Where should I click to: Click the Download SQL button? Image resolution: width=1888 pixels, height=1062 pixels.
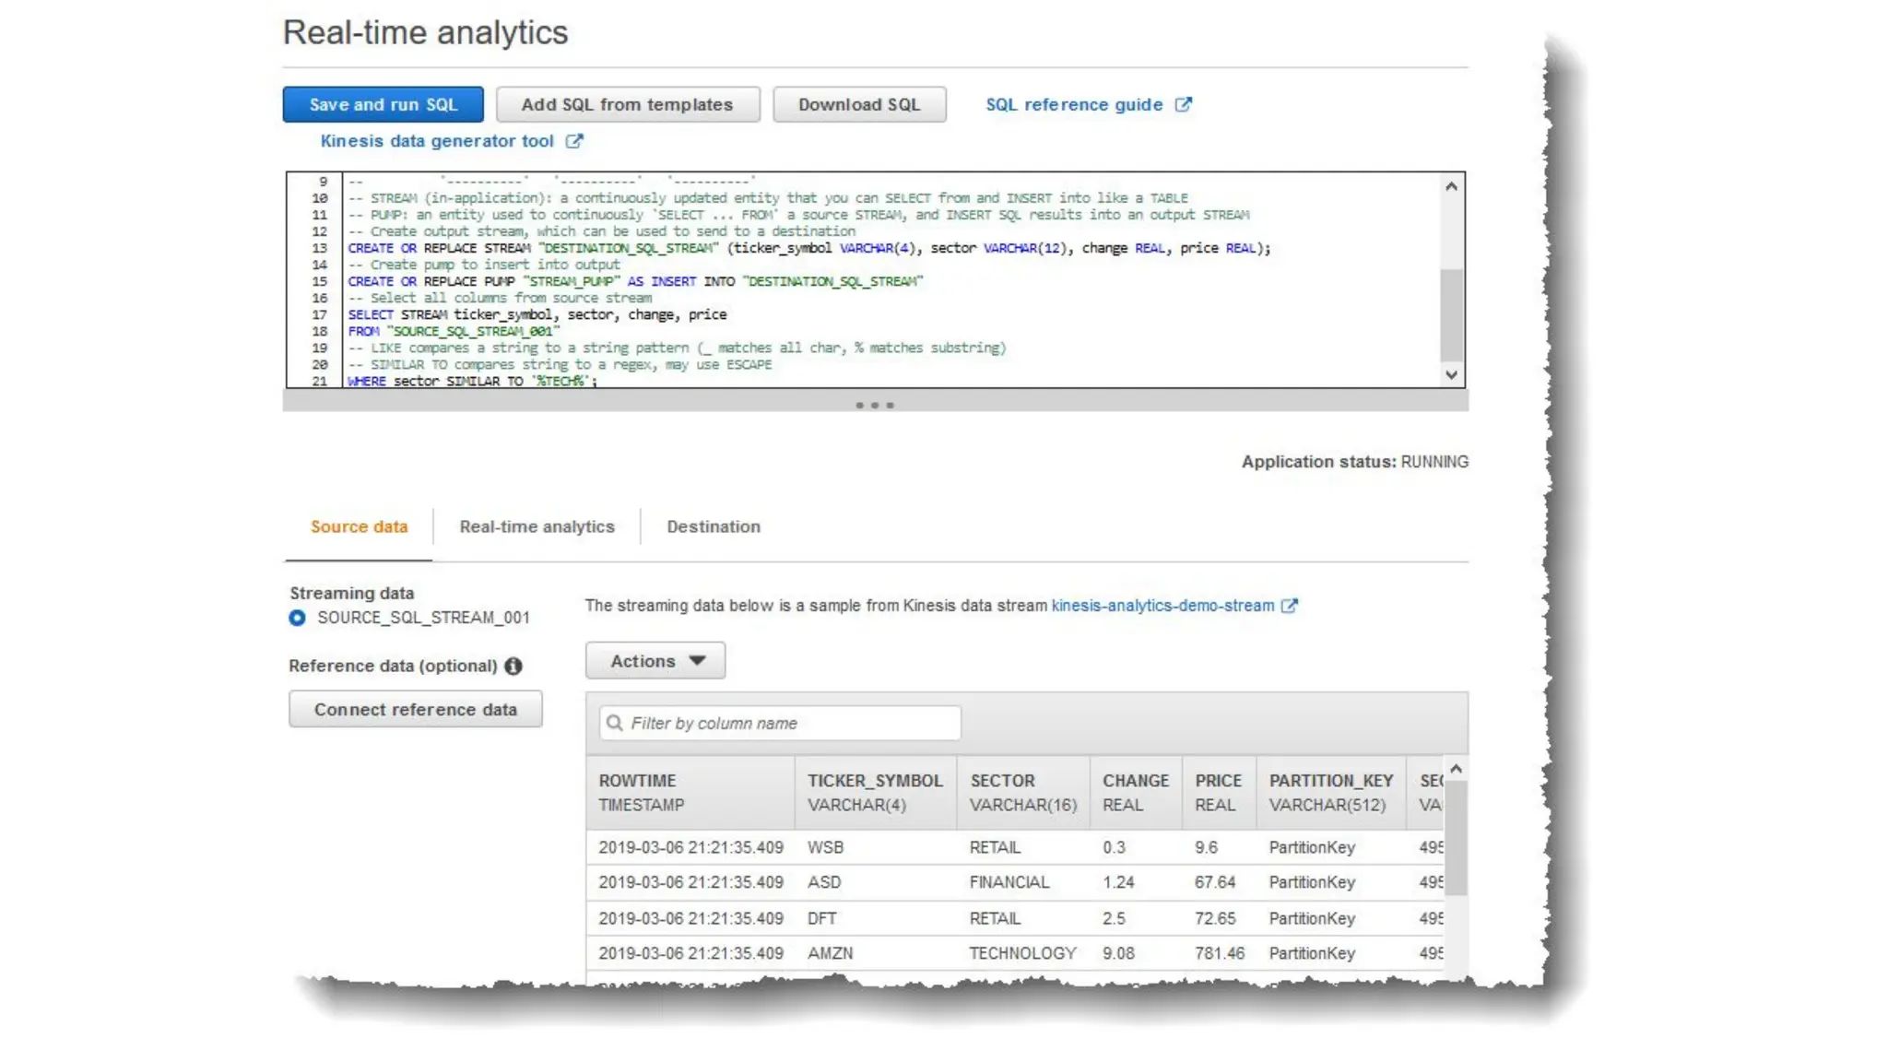click(858, 105)
